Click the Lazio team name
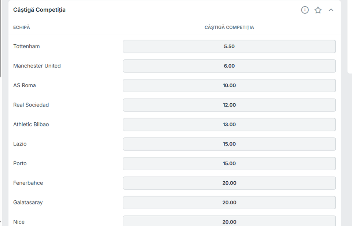This screenshot has height=226, width=352. (20, 144)
